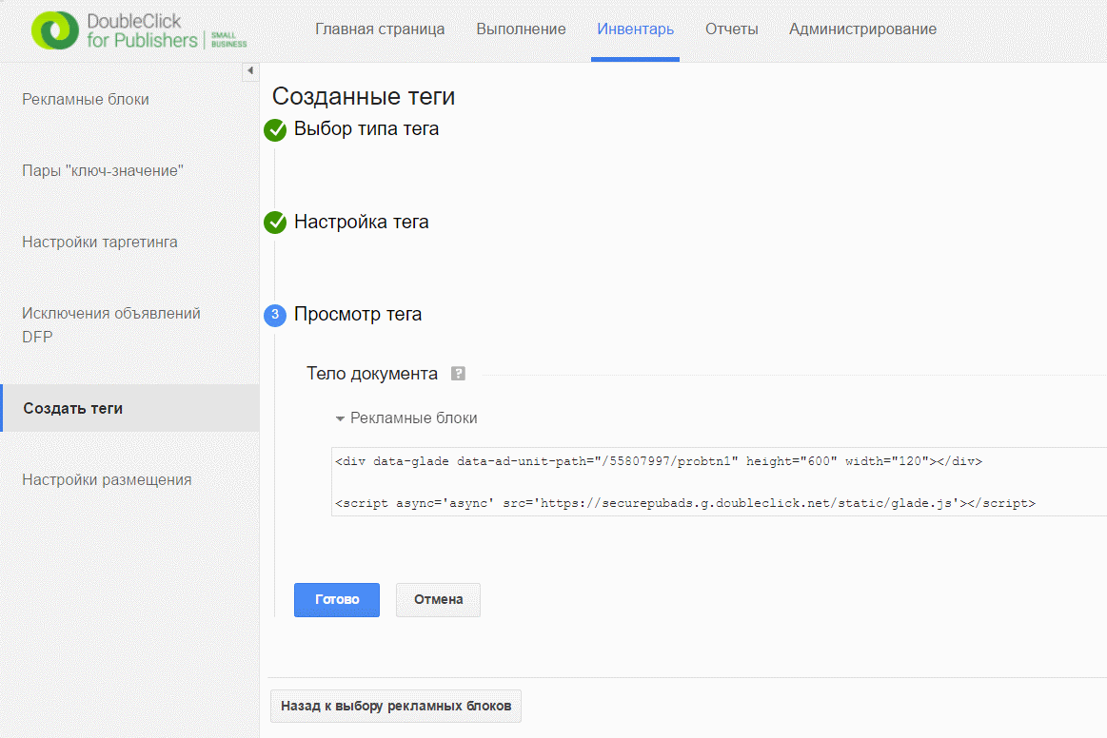The width and height of the screenshot is (1107, 738).
Task: Open the help question mark next to Тело документа
Action: (x=458, y=373)
